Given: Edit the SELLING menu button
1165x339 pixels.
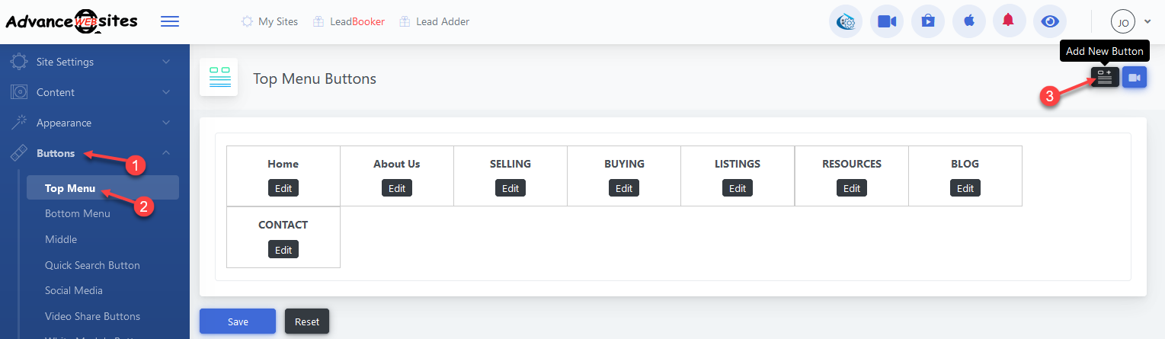Looking at the screenshot, I should (510, 188).
